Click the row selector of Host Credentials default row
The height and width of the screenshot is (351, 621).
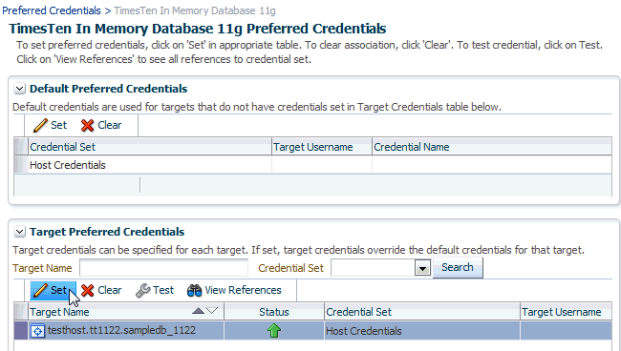click(21, 165)
